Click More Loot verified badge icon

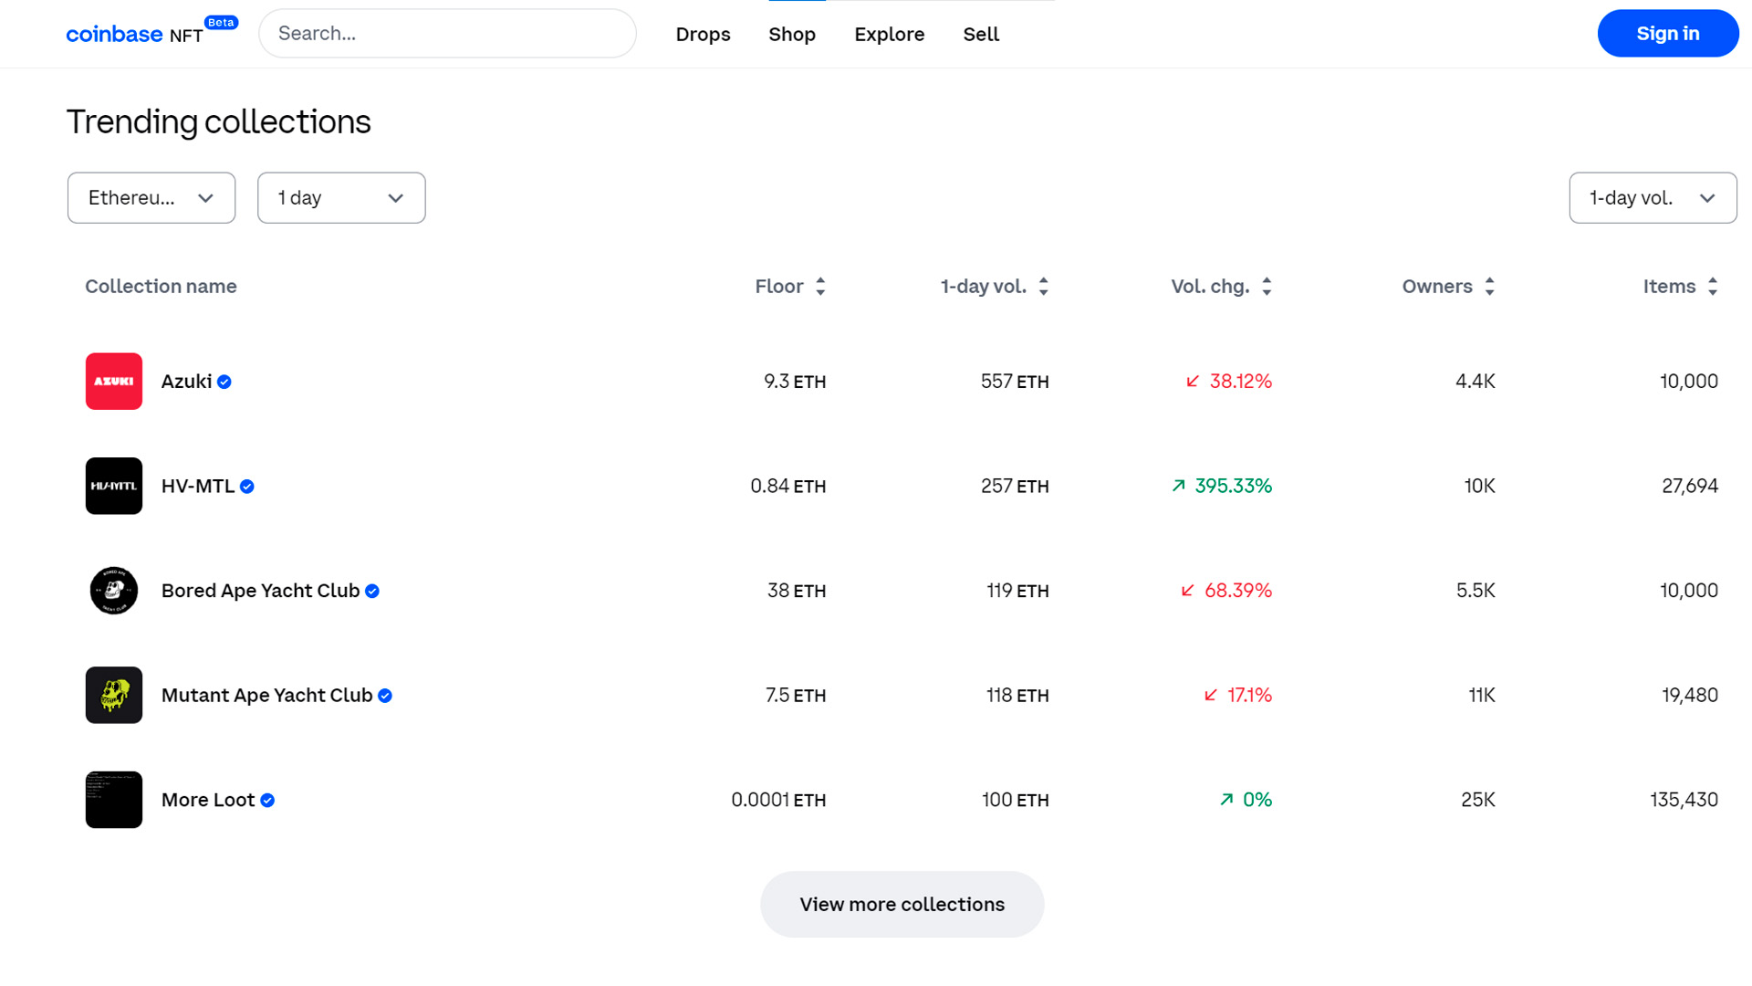pos(267,800)
